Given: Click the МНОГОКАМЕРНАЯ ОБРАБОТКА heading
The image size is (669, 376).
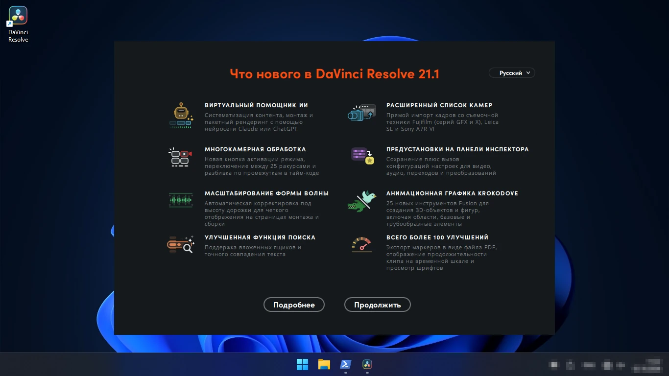Looking at the screenshot, I should (255, 149).
